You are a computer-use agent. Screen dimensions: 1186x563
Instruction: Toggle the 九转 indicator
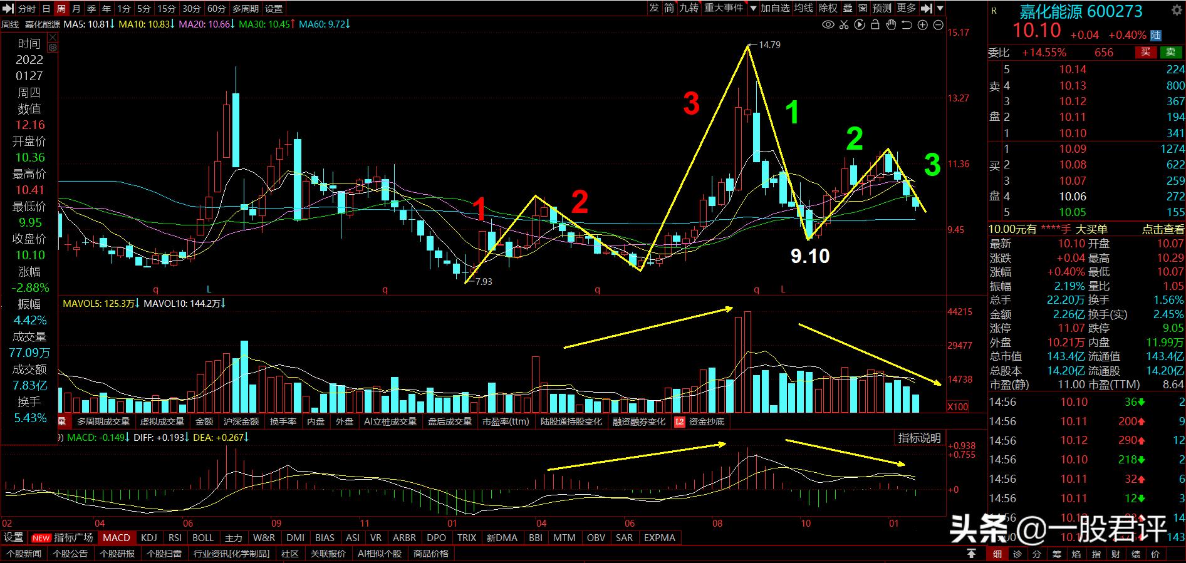click(x=689, y=8)
